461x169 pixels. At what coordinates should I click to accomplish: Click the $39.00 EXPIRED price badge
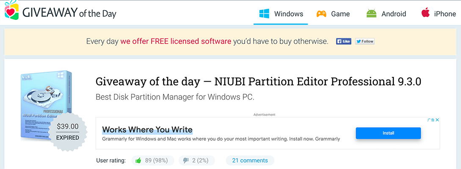point(68,131)
